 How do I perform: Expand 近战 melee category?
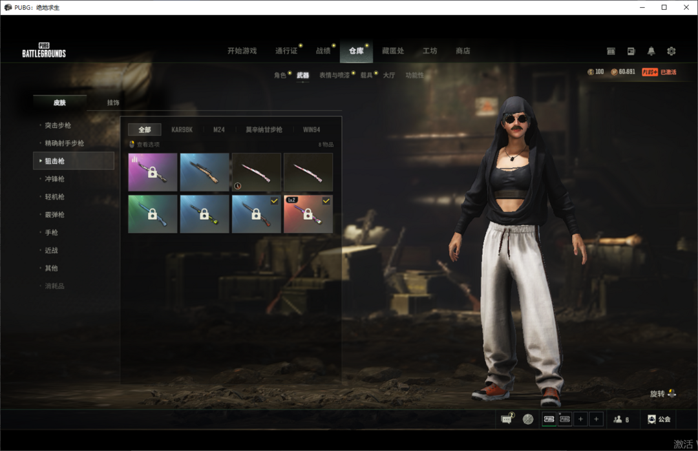(x=51, y=250)
